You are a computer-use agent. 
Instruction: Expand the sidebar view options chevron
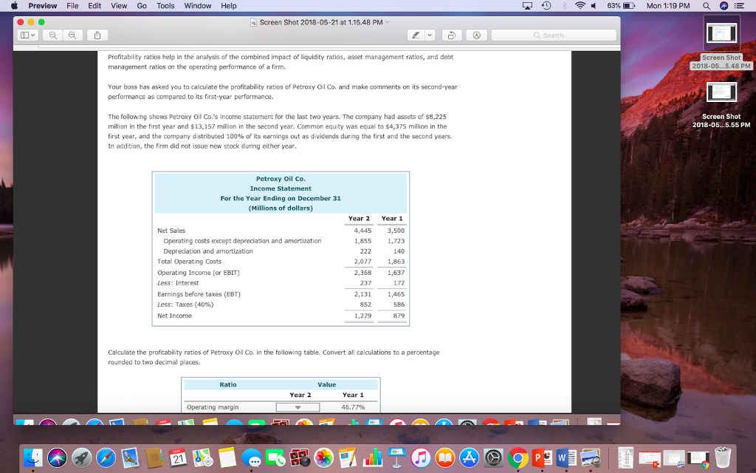32,34
